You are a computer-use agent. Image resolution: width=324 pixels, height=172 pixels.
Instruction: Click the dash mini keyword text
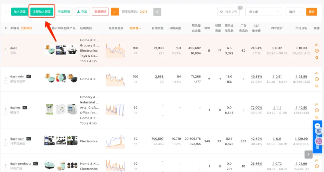(17, 76)
